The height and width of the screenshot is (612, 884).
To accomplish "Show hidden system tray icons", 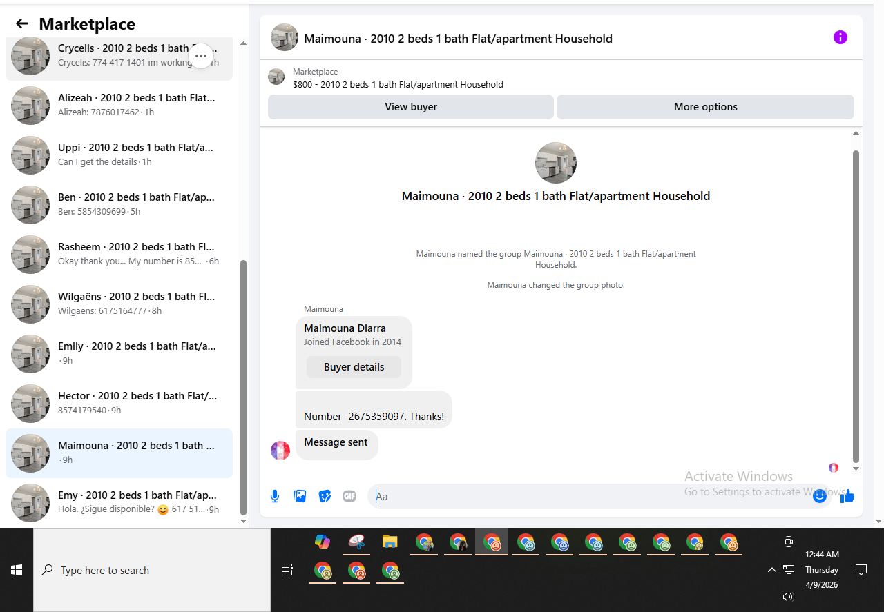I will [772, 570].
